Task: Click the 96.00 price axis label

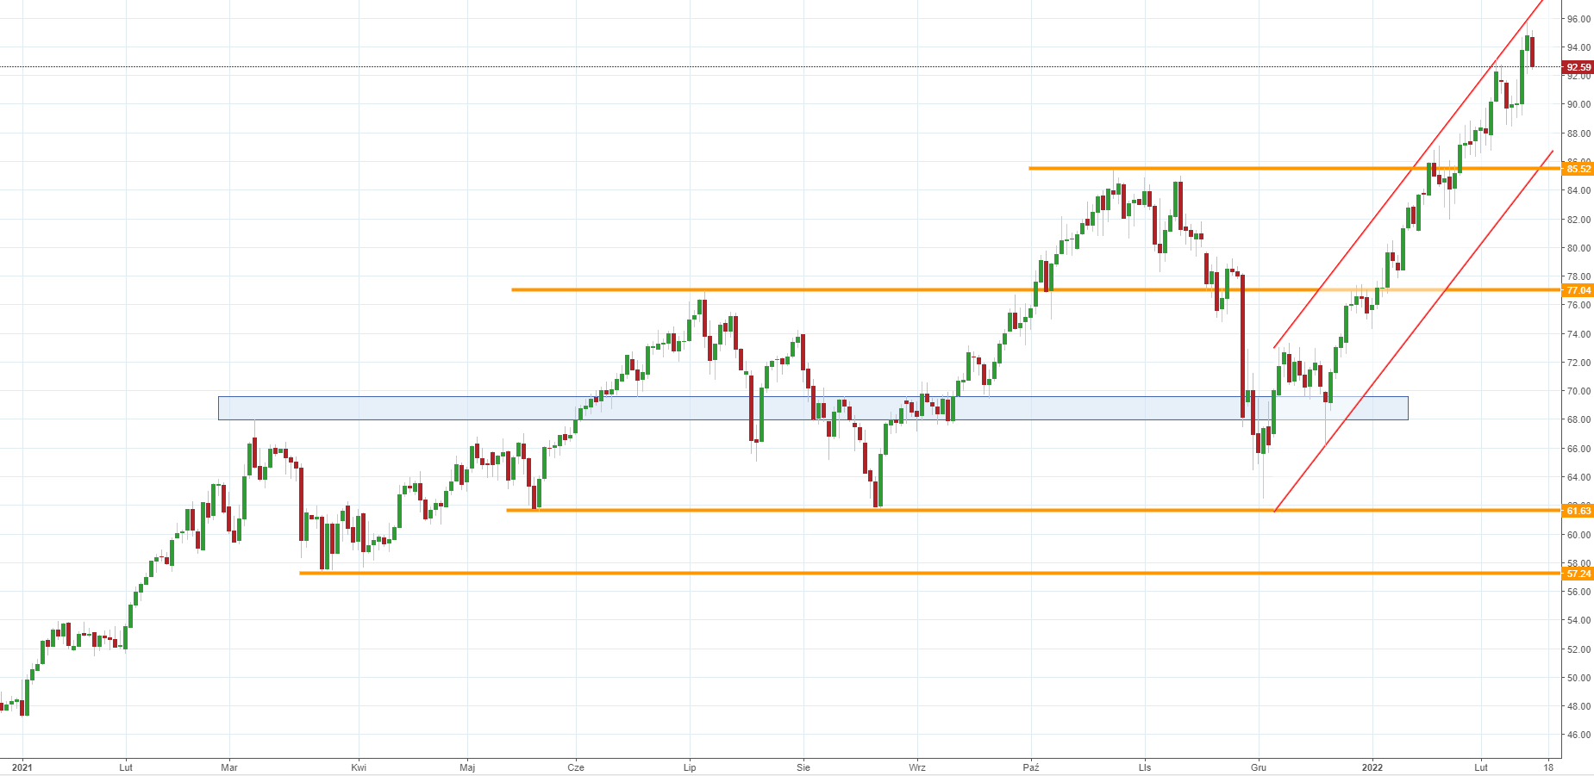Action: pos(1578,19)
